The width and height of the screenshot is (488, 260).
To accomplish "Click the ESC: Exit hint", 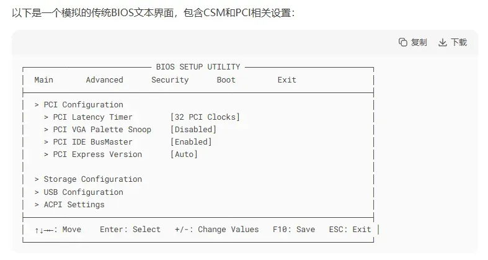I will 350,230.
